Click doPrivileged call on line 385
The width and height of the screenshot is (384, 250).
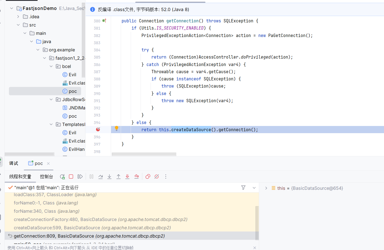(256, 57)
